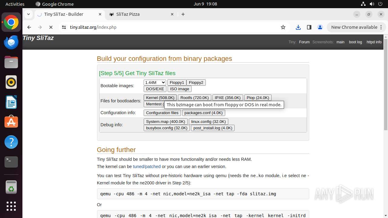The image size is (388, 218).
Task: Launch LibreOffice Writer from the dock
Action: pos(11,102)
